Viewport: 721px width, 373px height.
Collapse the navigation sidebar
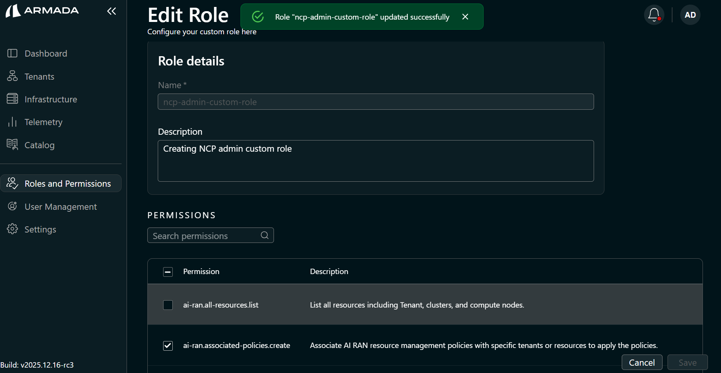click(111, 11)
